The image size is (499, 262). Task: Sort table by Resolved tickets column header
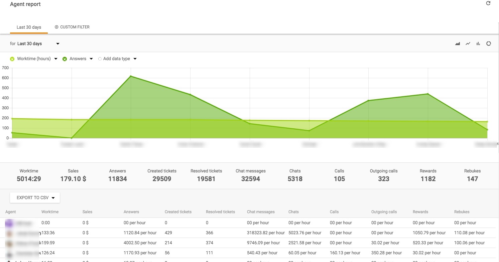point(220,212)
